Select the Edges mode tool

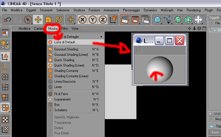[x=5, y=87]
